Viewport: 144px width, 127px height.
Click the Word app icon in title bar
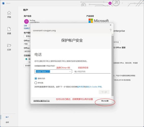(x=3, y=3)
